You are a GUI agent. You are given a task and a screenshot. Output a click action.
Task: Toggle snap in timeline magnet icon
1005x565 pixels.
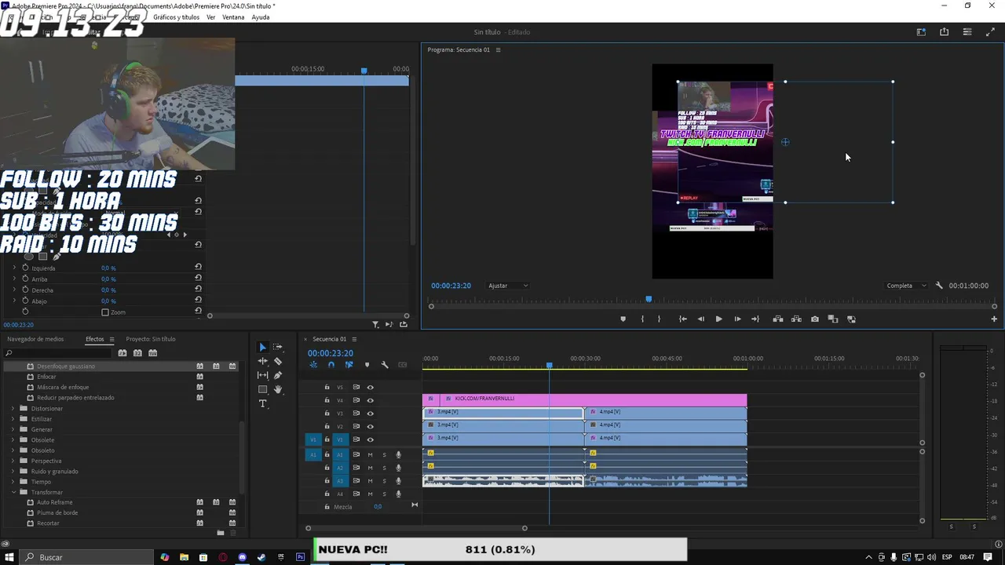[331, 365]
